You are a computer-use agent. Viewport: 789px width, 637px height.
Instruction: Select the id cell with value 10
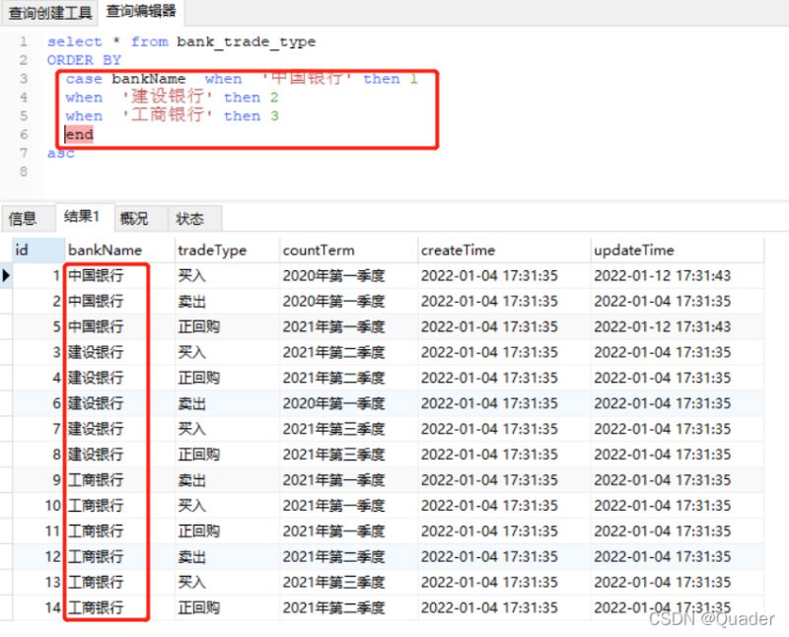38,506
